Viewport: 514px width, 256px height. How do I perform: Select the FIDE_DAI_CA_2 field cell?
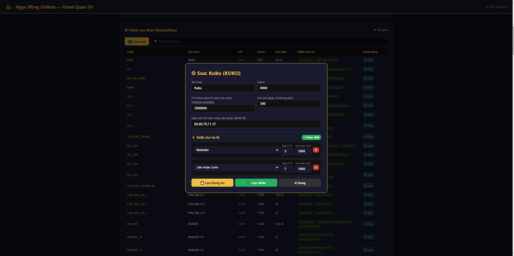[x=137, y=204]
